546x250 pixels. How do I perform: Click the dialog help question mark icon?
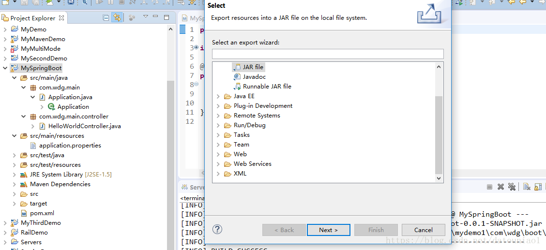coord(217,229)
